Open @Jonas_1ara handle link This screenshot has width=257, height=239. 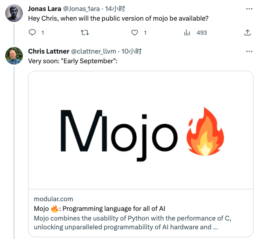(x=81, y=9)
